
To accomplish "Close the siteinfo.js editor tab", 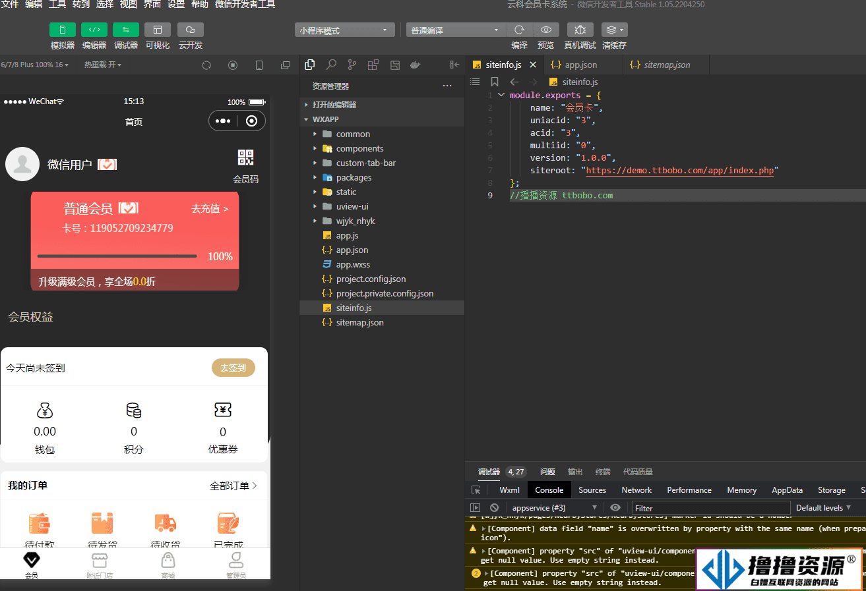I will click(533, 65).
